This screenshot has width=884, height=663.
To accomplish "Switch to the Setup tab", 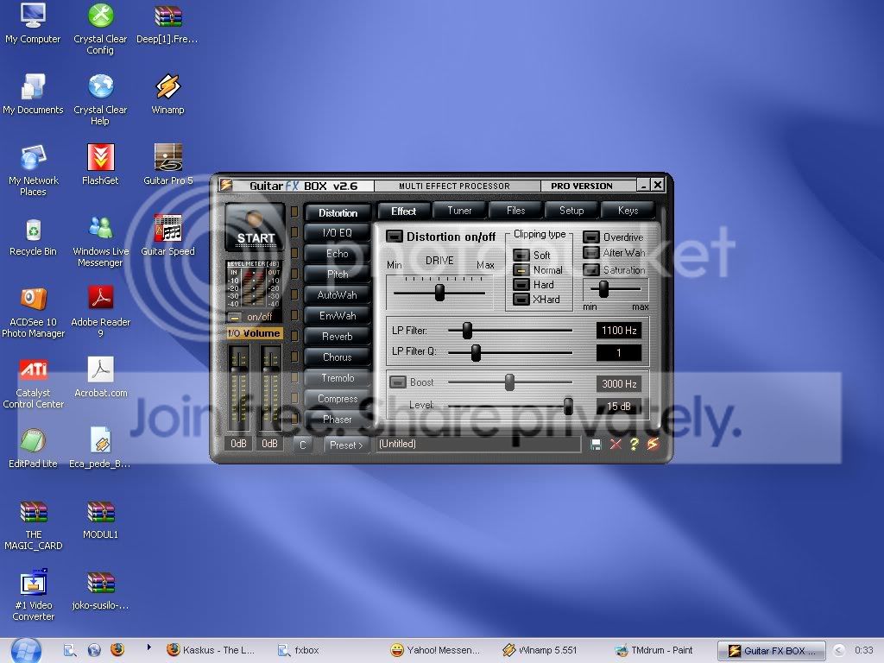I will [x=571, y=211].
